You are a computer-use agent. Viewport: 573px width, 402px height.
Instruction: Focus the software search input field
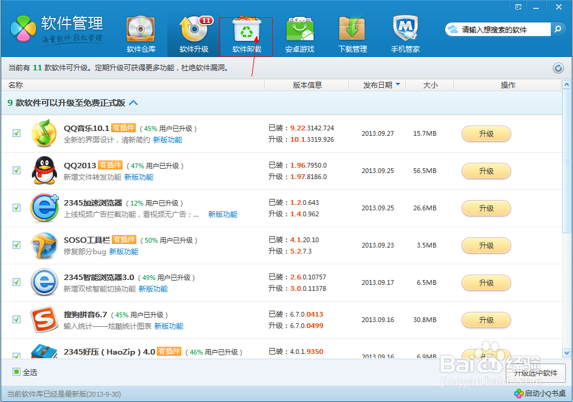(x=505, y=29)
